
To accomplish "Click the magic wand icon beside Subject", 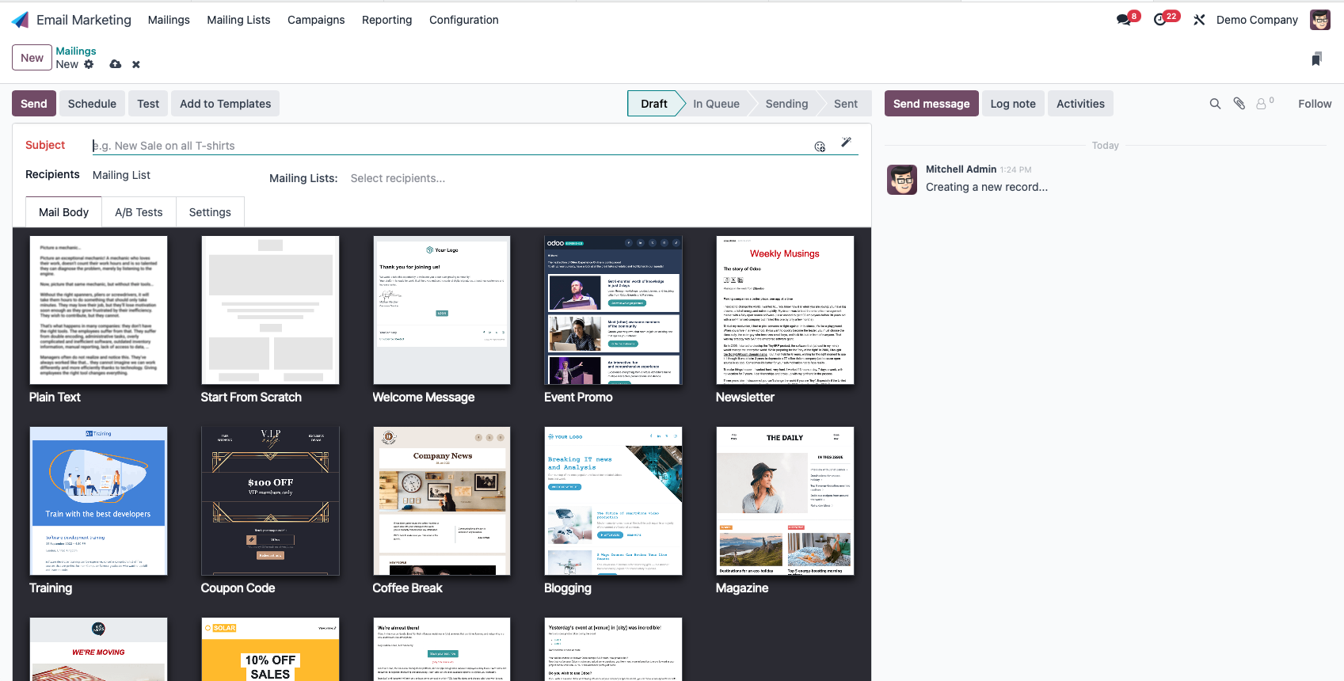I will point(846,143).
